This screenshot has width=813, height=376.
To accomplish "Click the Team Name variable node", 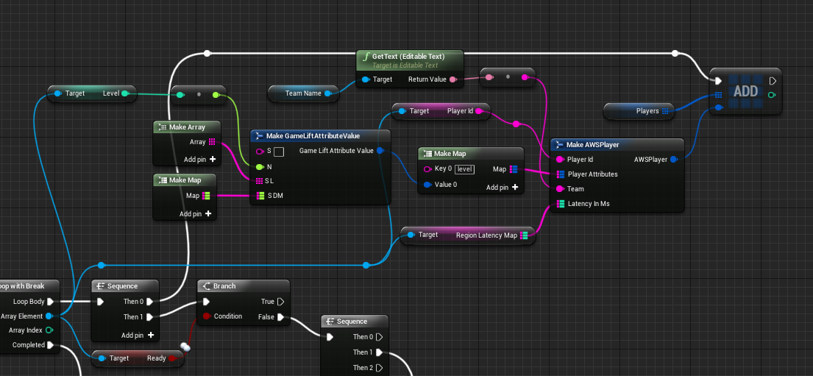I will [x=303, y=93].
